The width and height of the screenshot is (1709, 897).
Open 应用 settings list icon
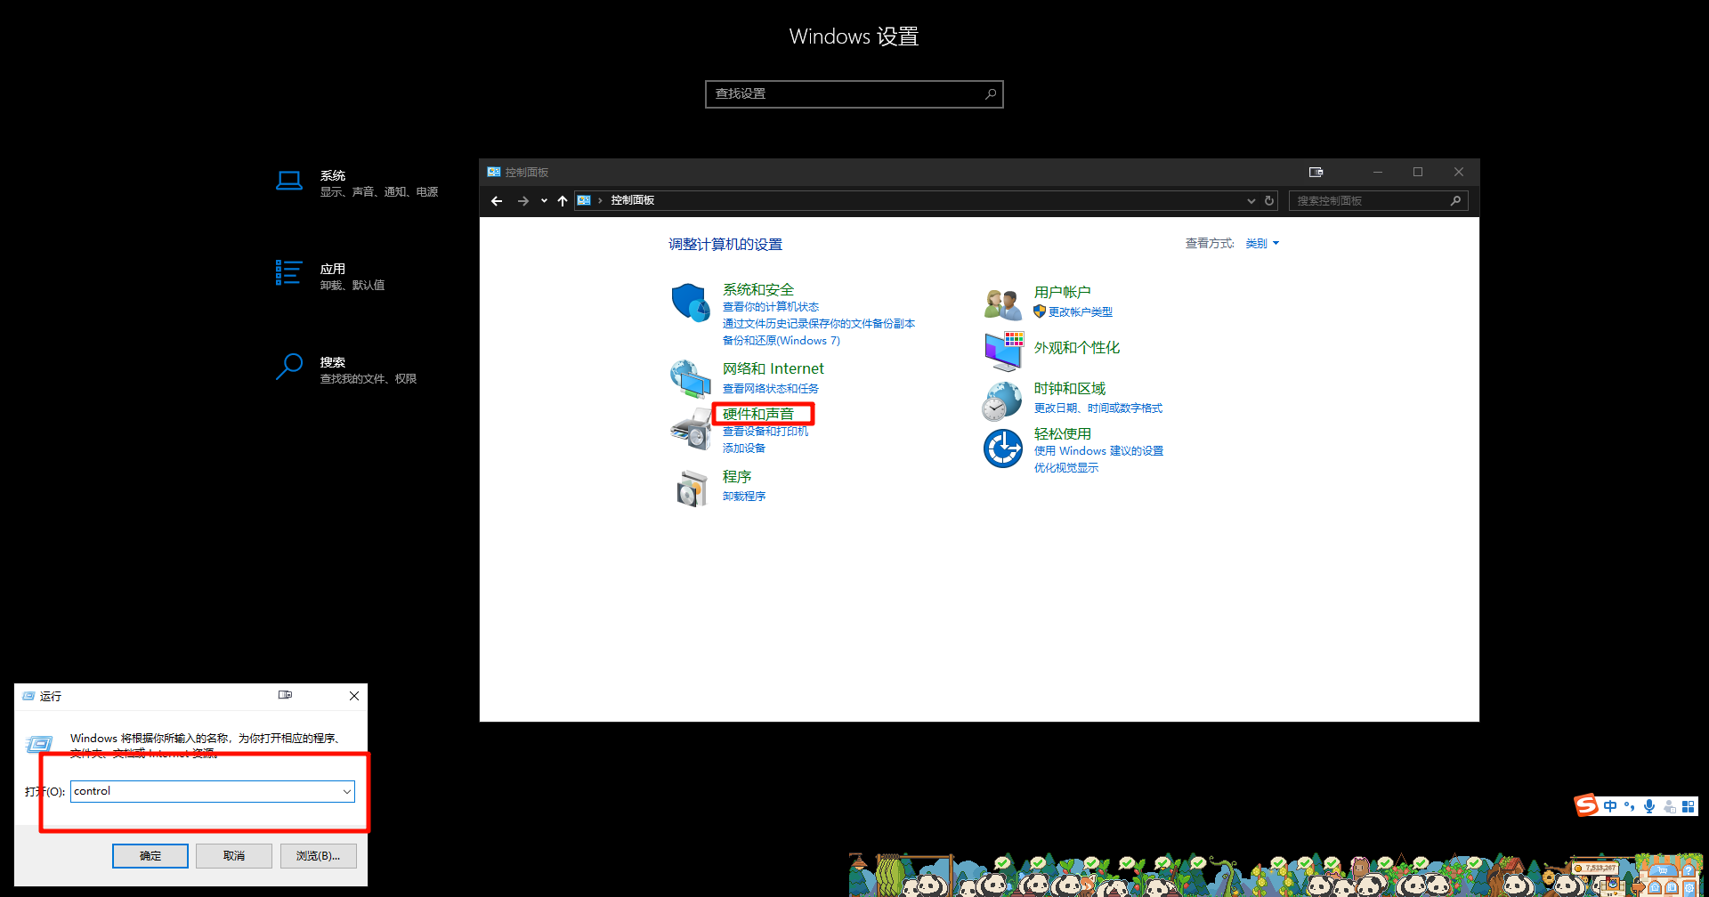click(289, 272)
